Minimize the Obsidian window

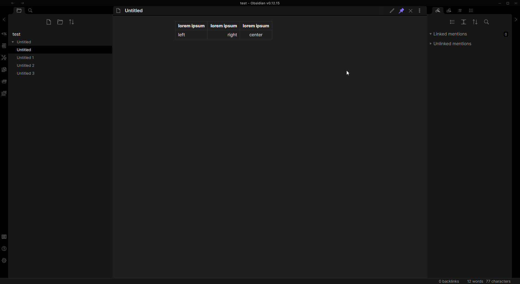coord(500,3)
